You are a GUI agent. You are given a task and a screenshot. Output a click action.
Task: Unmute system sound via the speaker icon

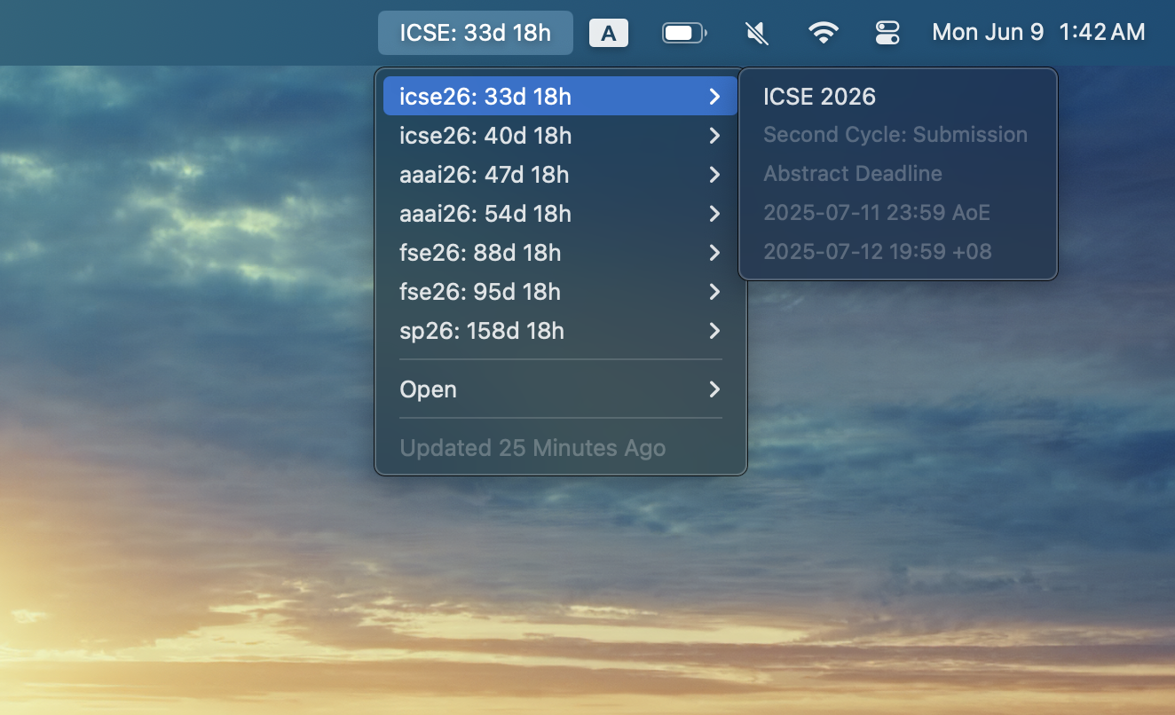pyautogui.click(x=755, y=32)
